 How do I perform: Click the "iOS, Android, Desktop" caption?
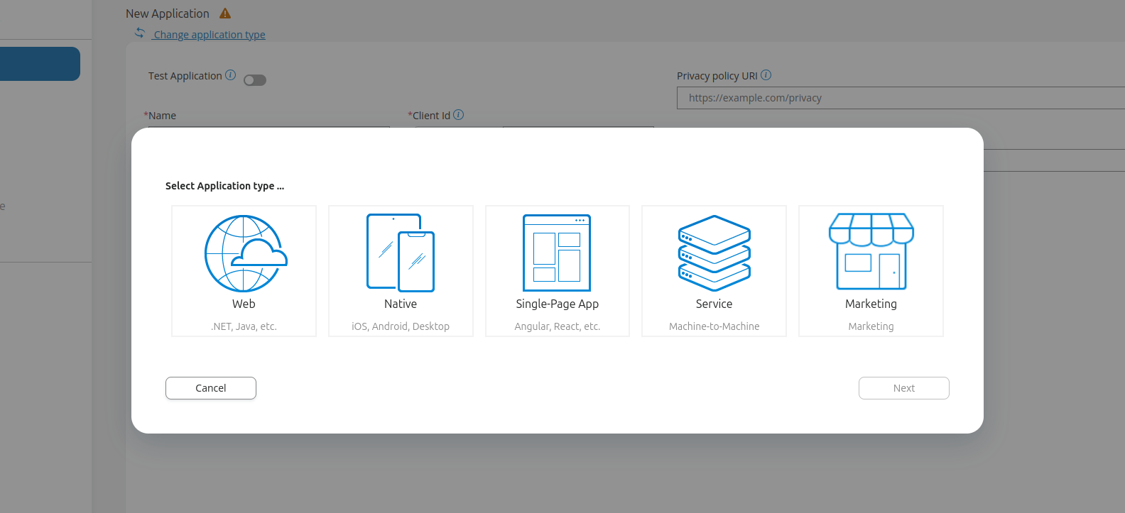tap(401, 326)
